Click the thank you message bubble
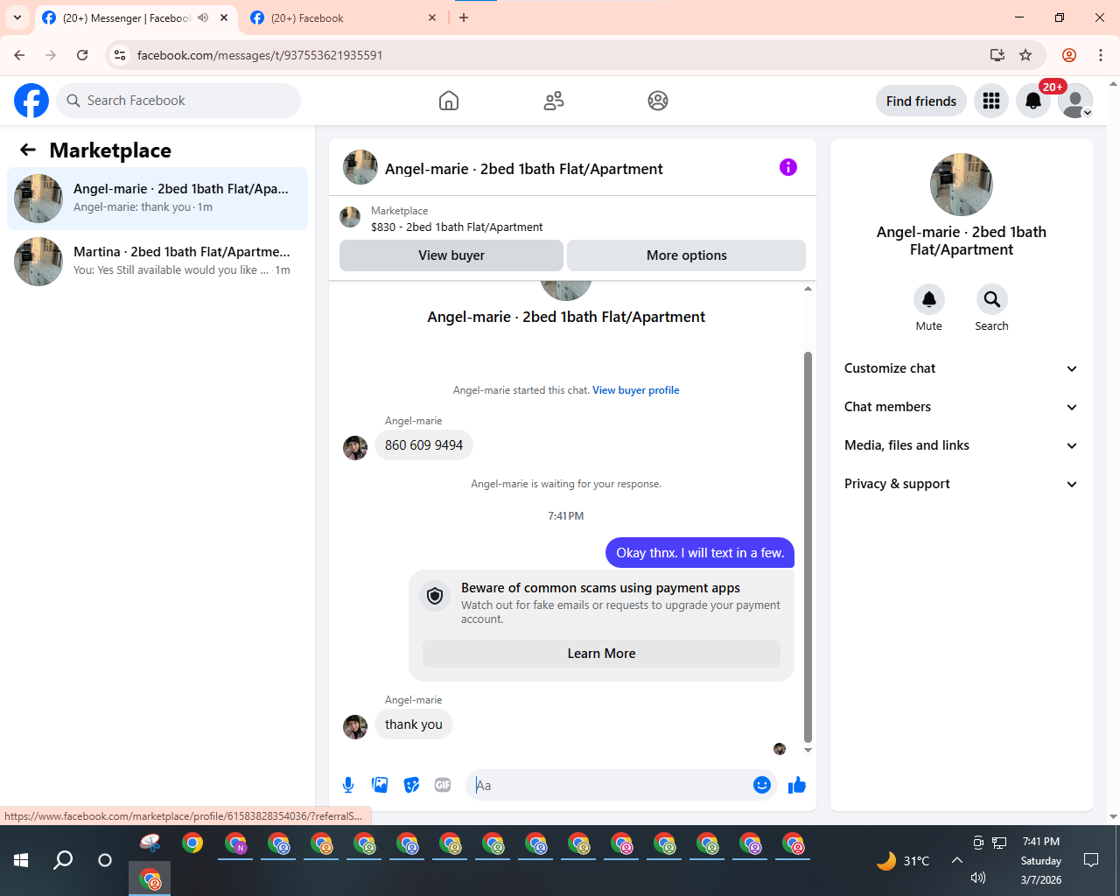The image size is (1120, 896). [414, 724]
